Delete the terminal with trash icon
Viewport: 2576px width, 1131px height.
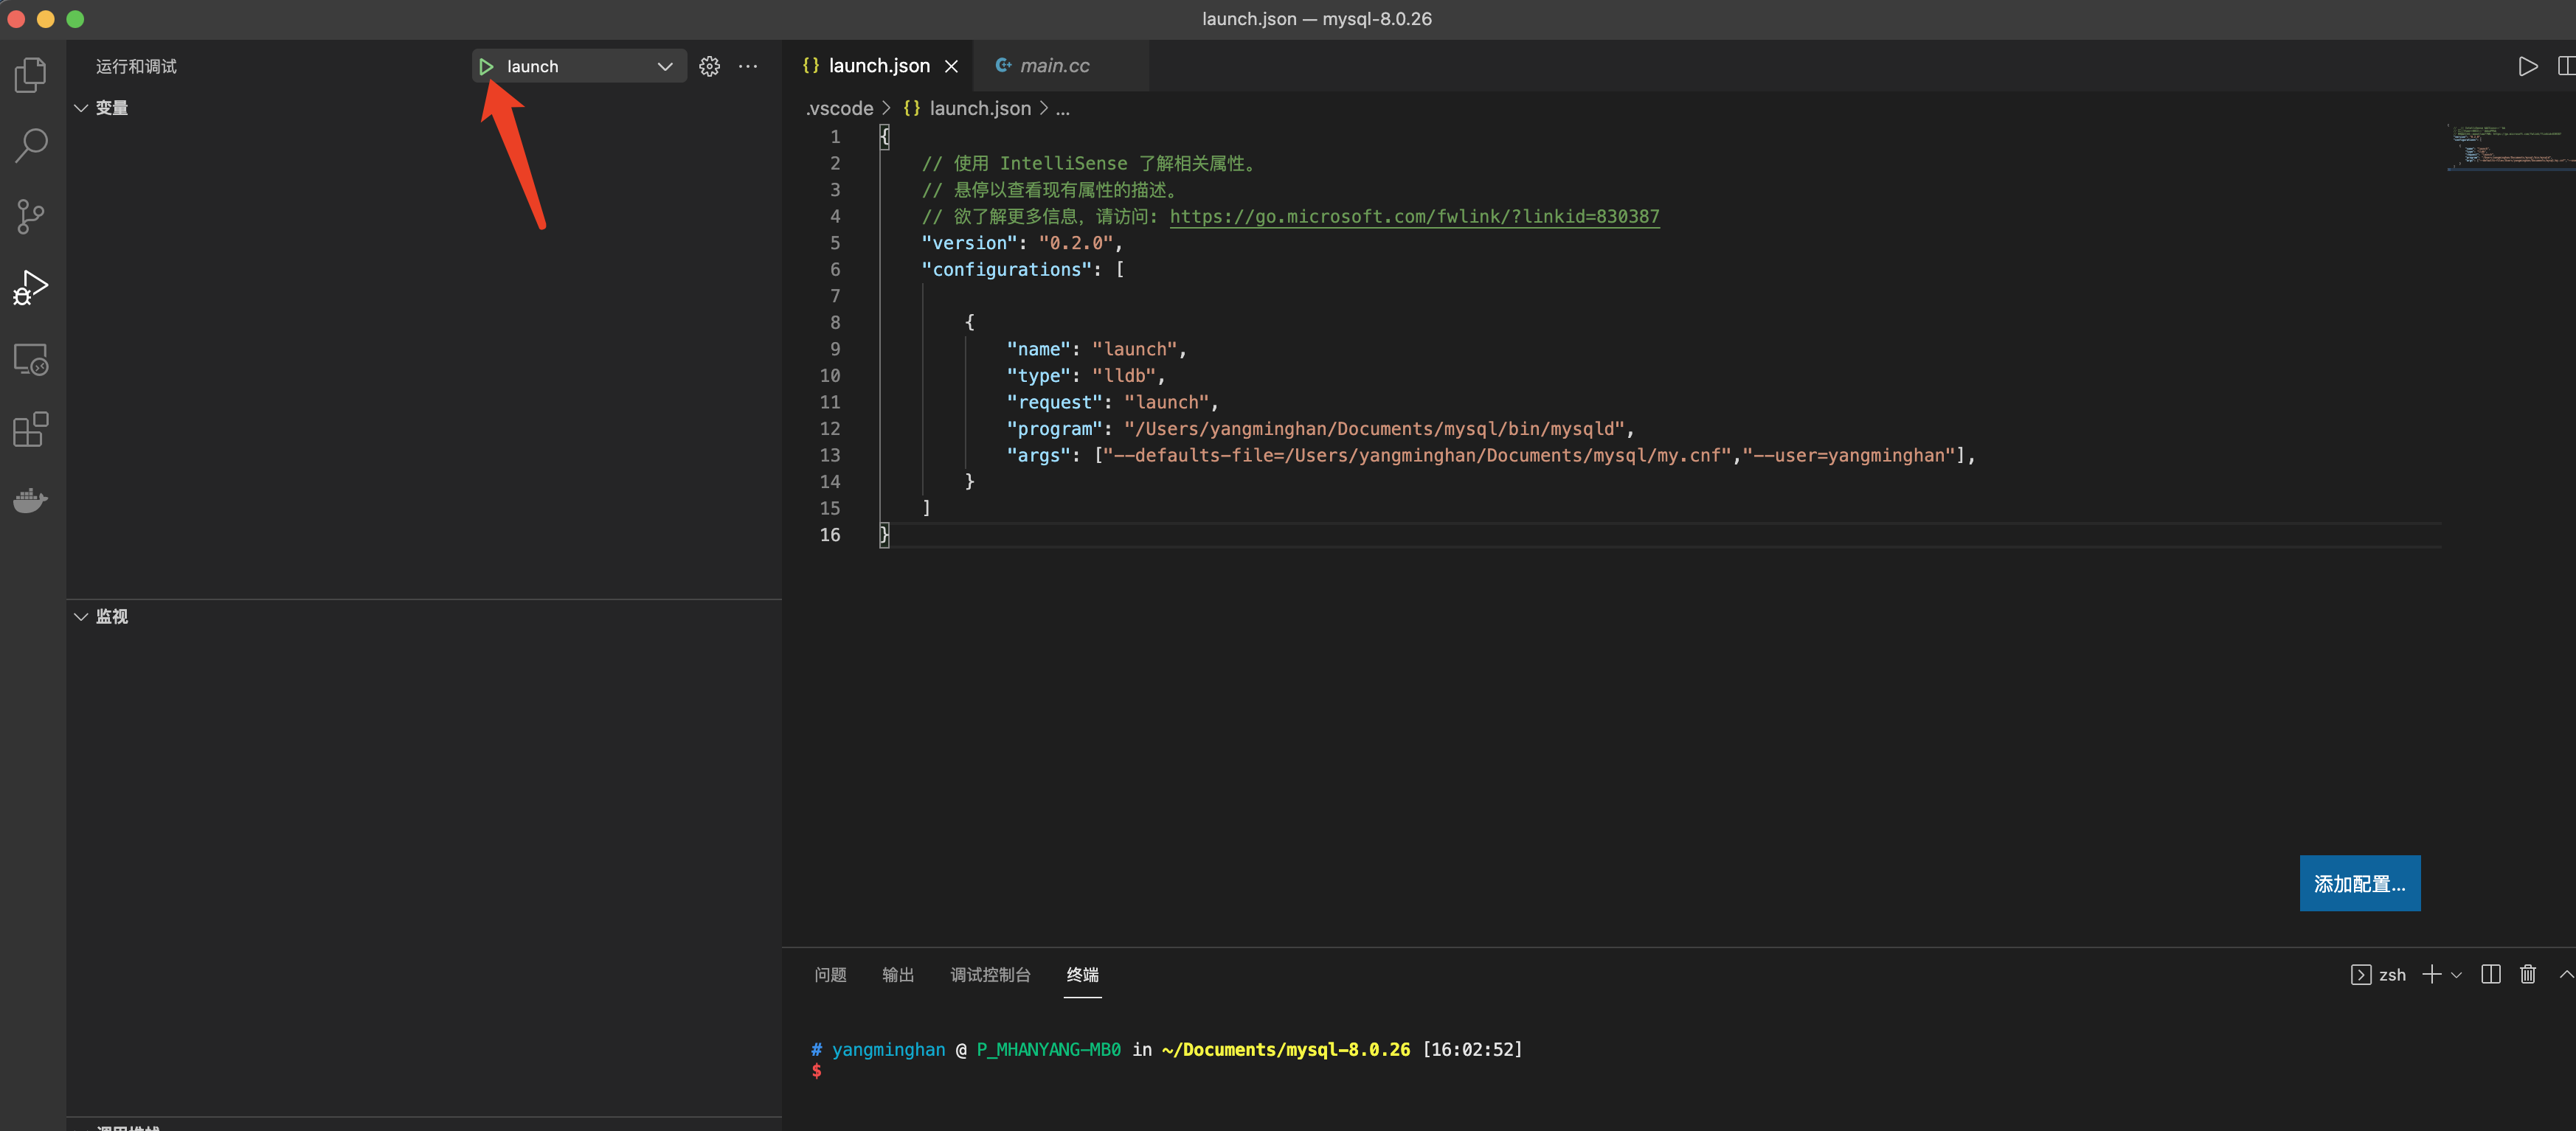[x=2527, y=974]
